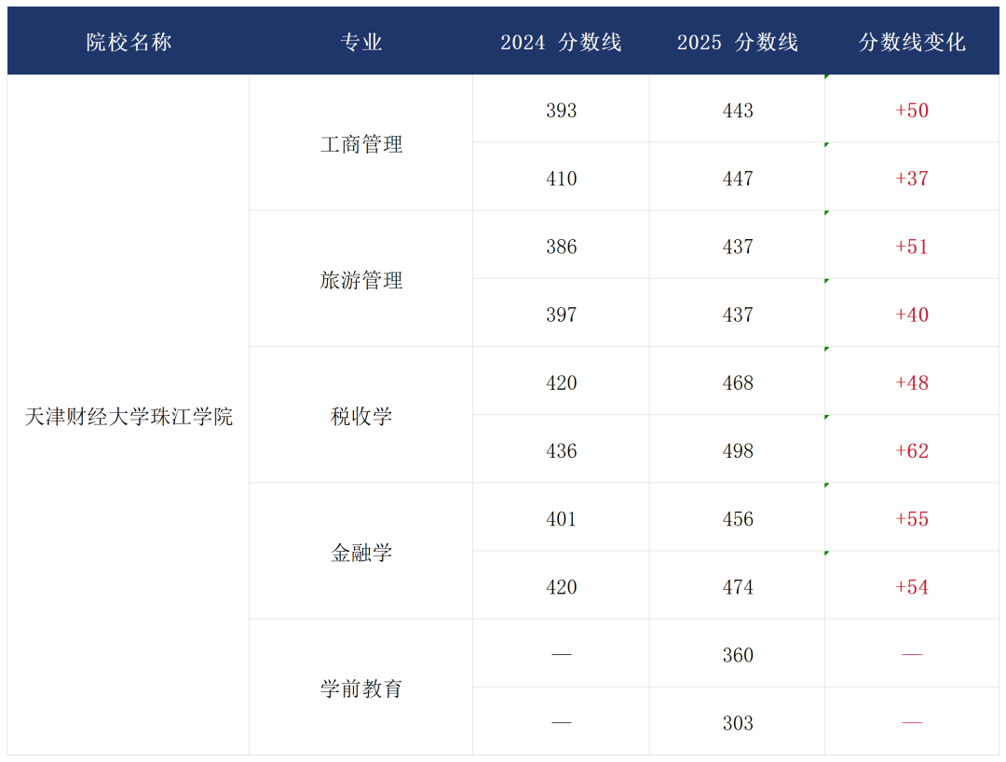Select the 税收学 major cell

coord(361,417)
